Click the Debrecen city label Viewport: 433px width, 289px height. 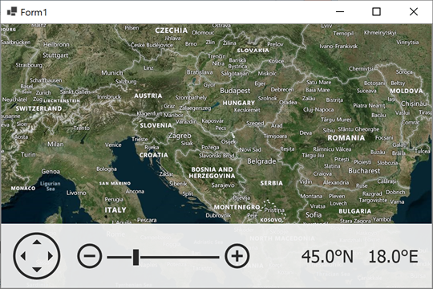click(x=282, y=90)
